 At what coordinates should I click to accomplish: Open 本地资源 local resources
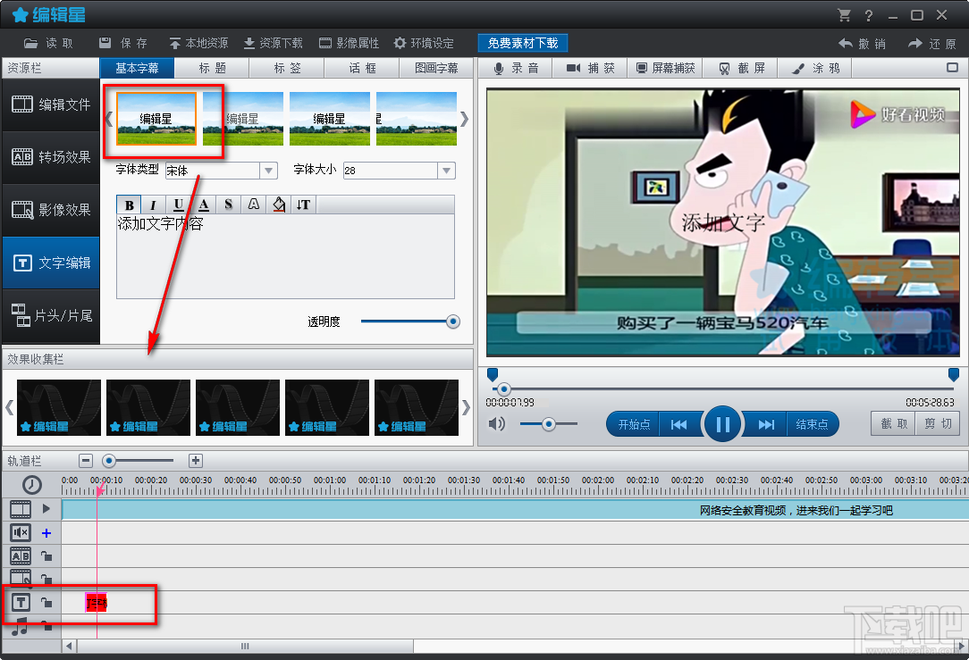click(x=198, y=43)
